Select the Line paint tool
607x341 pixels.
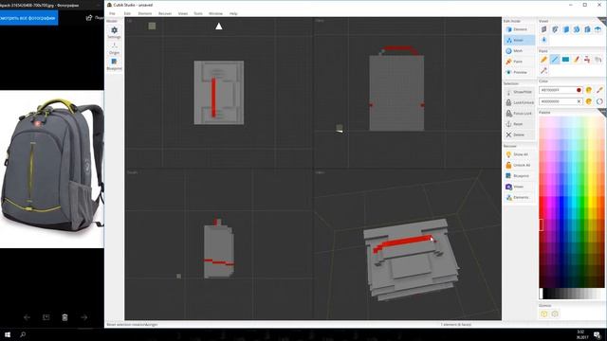[555, 59]
